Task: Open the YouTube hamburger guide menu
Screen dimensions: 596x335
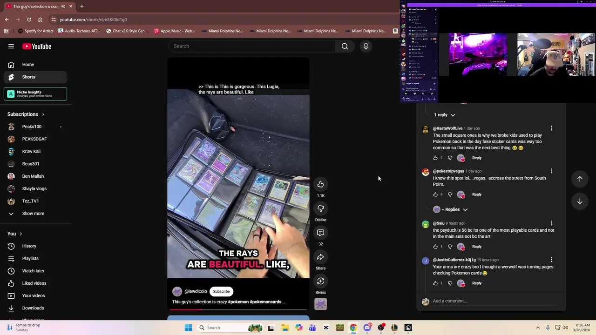Action: [11, 46]
